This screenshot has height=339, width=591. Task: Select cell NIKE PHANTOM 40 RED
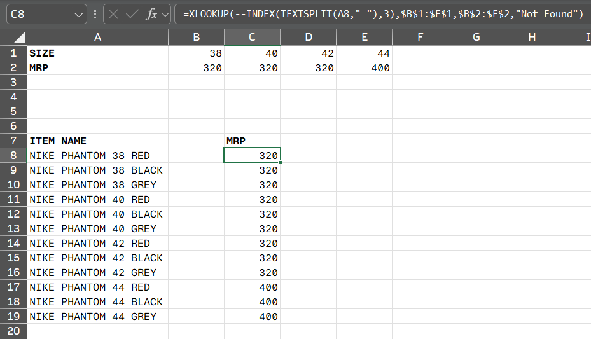pos(97,200)
